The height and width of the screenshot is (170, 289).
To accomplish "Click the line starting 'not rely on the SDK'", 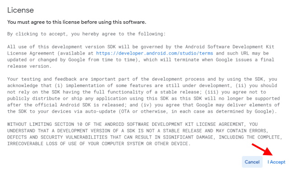I will (x=136, y=92).
